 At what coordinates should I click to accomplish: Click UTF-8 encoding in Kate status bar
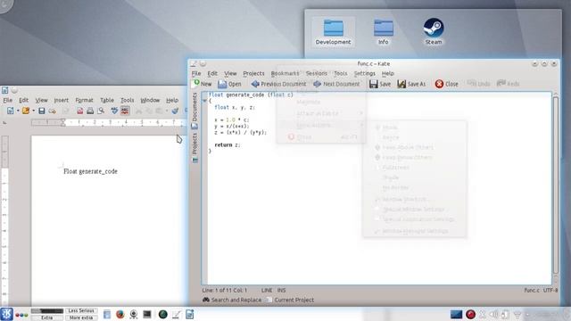click(x=550, y=291)
